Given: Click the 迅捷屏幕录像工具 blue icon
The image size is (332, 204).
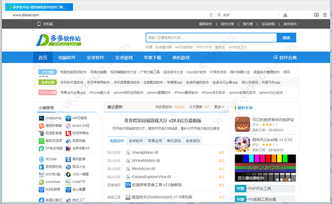Looking at the screenshot, I should tap(128, 185).
